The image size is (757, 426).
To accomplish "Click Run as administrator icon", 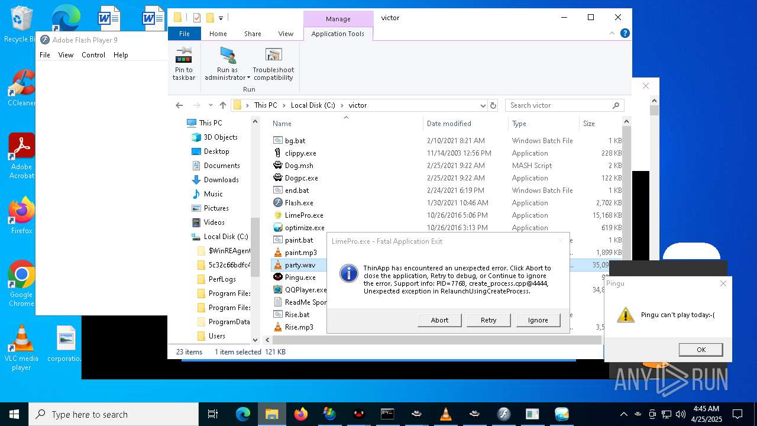I will 227,55.
